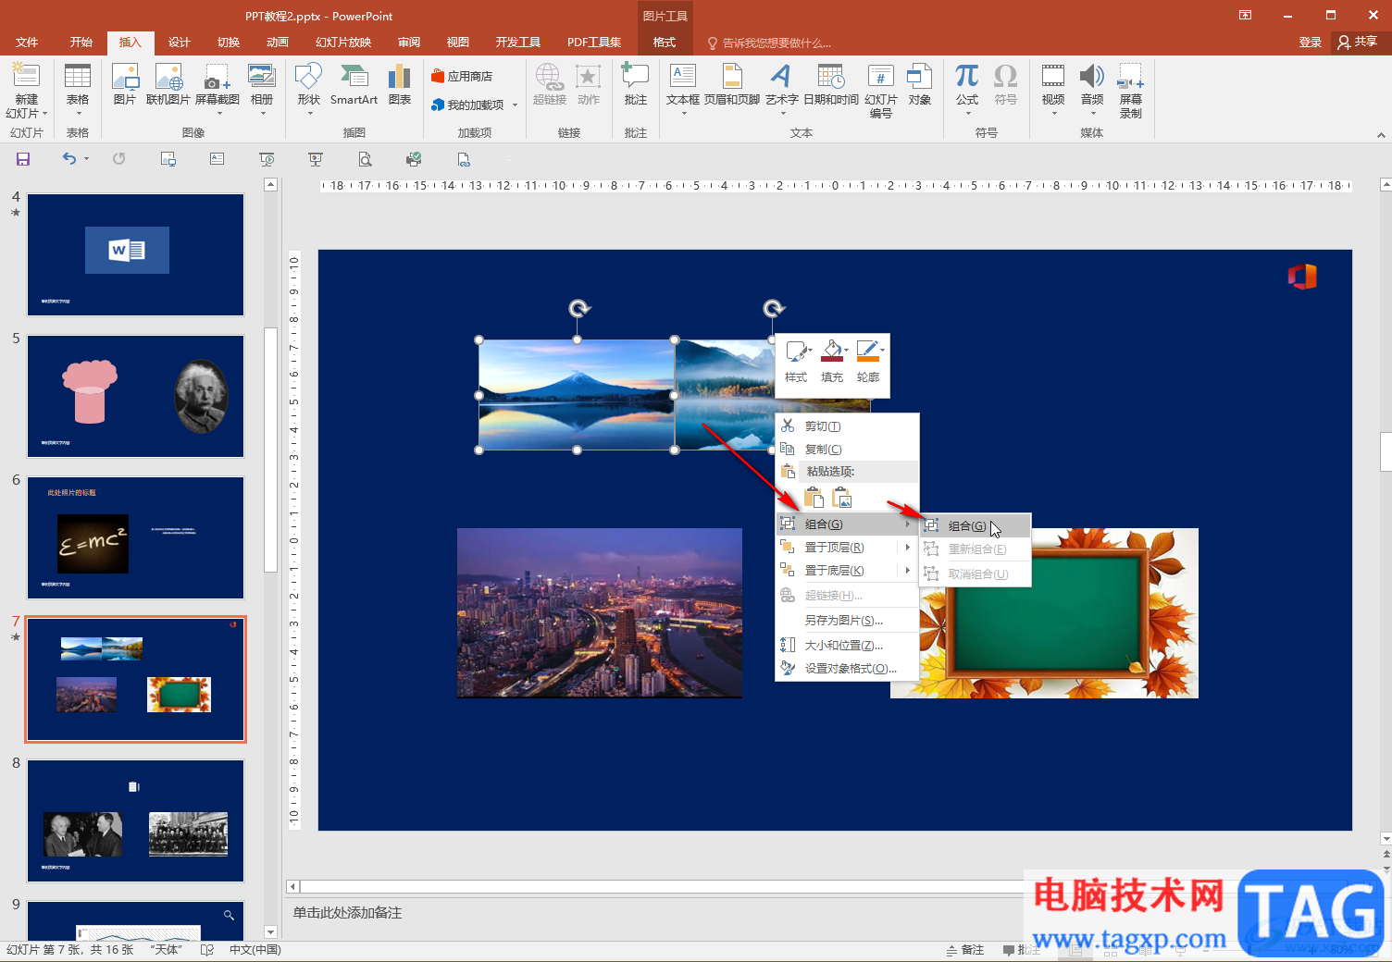The width and height of the screenshot is (1392, 962).
Task: Select slide 6 thumbnail with E=mc²
Action: point(135,537)
